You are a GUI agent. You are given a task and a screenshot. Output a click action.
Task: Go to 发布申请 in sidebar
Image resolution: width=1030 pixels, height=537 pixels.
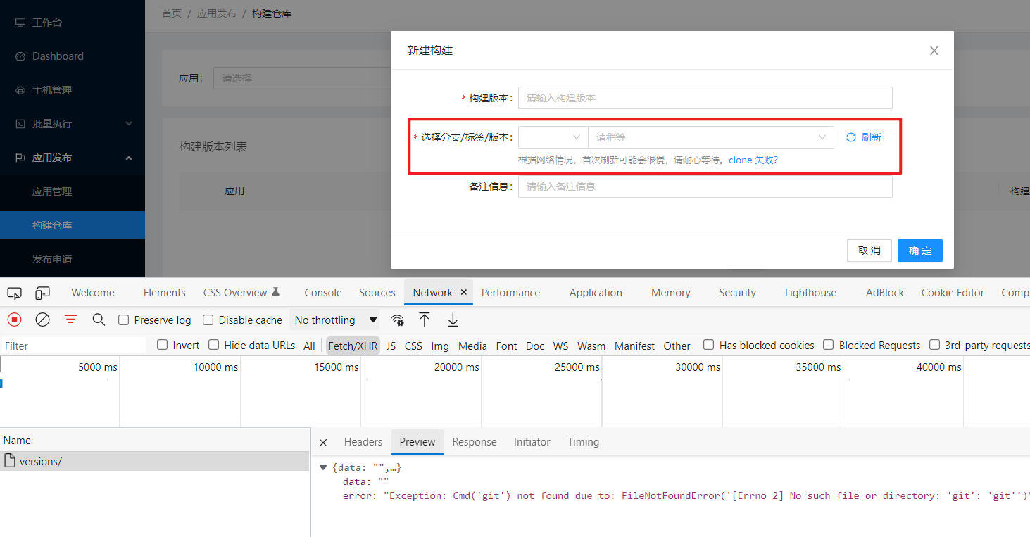(x=52, y=259)
